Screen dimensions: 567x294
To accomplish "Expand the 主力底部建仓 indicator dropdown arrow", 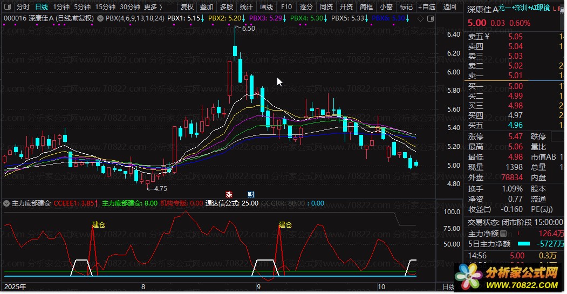I will pyautogui.click(x=6, y=203).
